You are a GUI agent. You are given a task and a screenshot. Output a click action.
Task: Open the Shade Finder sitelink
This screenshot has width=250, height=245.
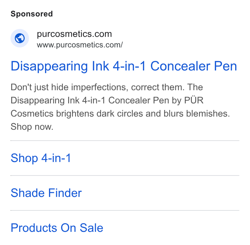pyautogui.click(x=46, y=193)
